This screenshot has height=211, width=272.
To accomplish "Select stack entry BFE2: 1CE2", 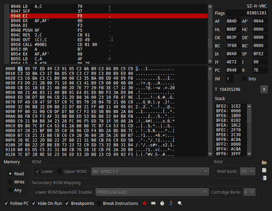I will (x=228, y=106).
